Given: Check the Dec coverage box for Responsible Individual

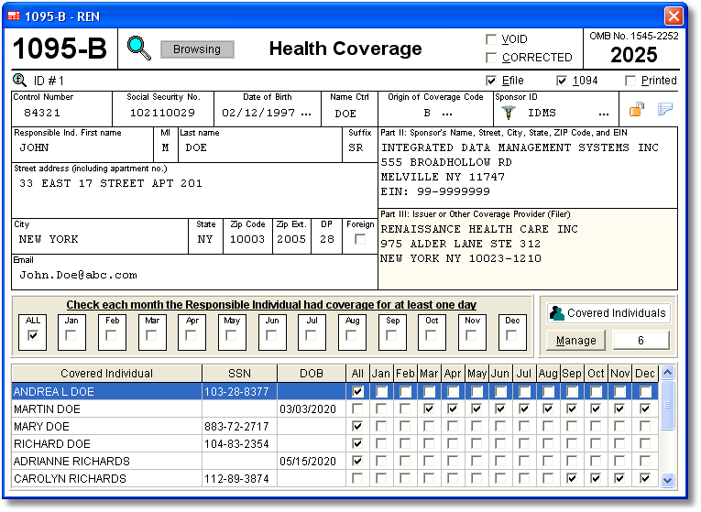Looking at the screenshot, I should point(511,335).
